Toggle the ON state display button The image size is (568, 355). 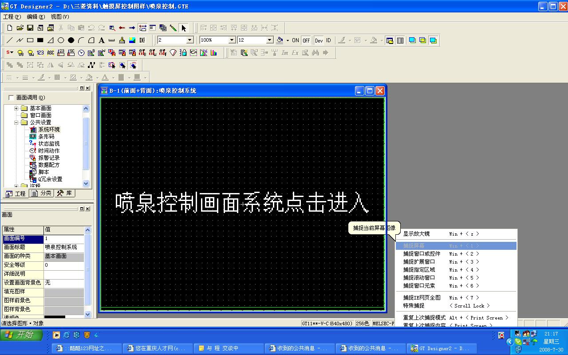[x=296, y=40]
